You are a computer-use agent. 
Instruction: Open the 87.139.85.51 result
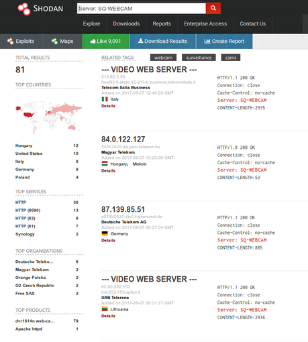123,209
